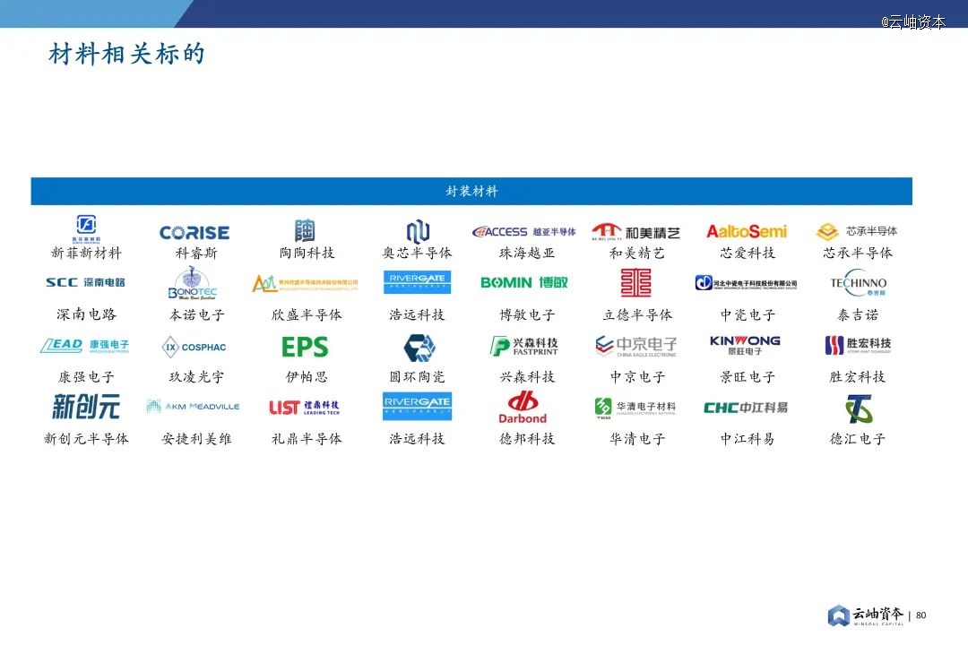Select the caption 陶陶科技
Viewport: 968px width, 645px height.
(307, 253)
